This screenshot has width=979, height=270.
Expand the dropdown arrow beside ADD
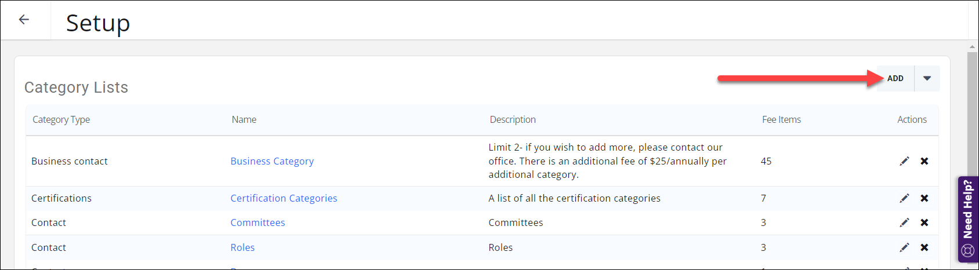tap(927, 78)
